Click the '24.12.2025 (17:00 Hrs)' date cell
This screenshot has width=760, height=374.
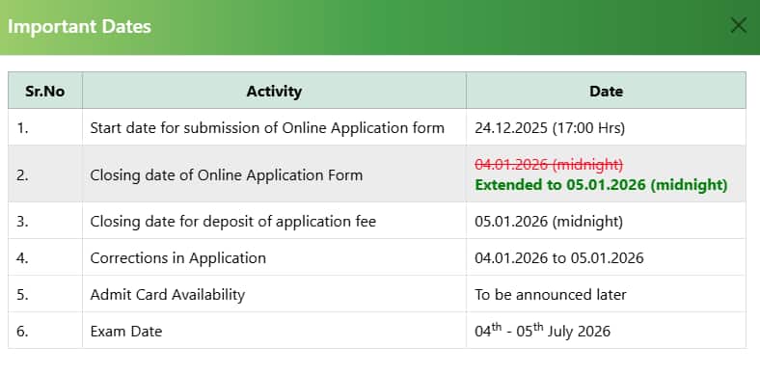click(x=606, y=127)
